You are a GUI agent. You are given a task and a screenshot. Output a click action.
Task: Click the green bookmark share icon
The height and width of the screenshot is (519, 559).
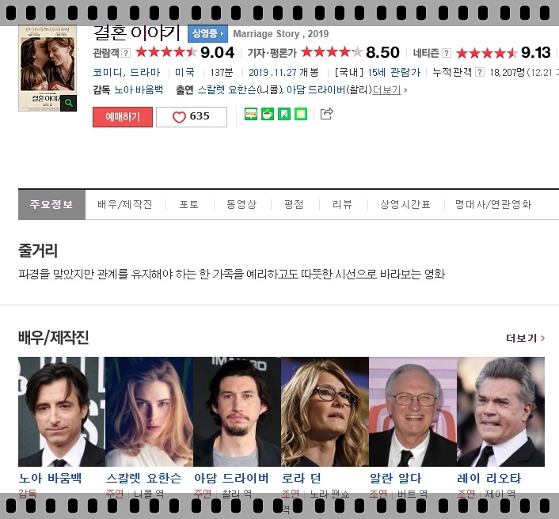point(284,114)
